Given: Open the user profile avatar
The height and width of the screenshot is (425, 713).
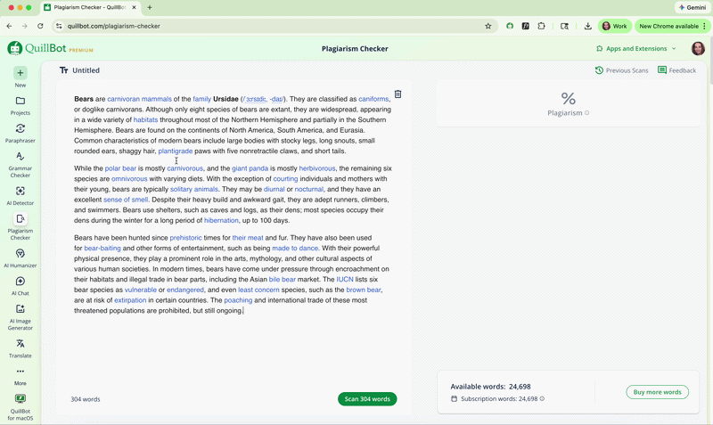Looking at the screenshot, I should [x=698, y=49].
